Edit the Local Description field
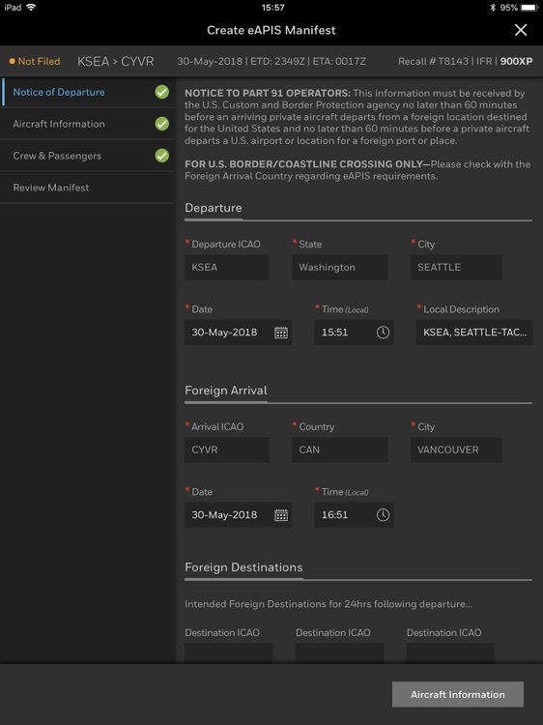 (x=474, y=333)
